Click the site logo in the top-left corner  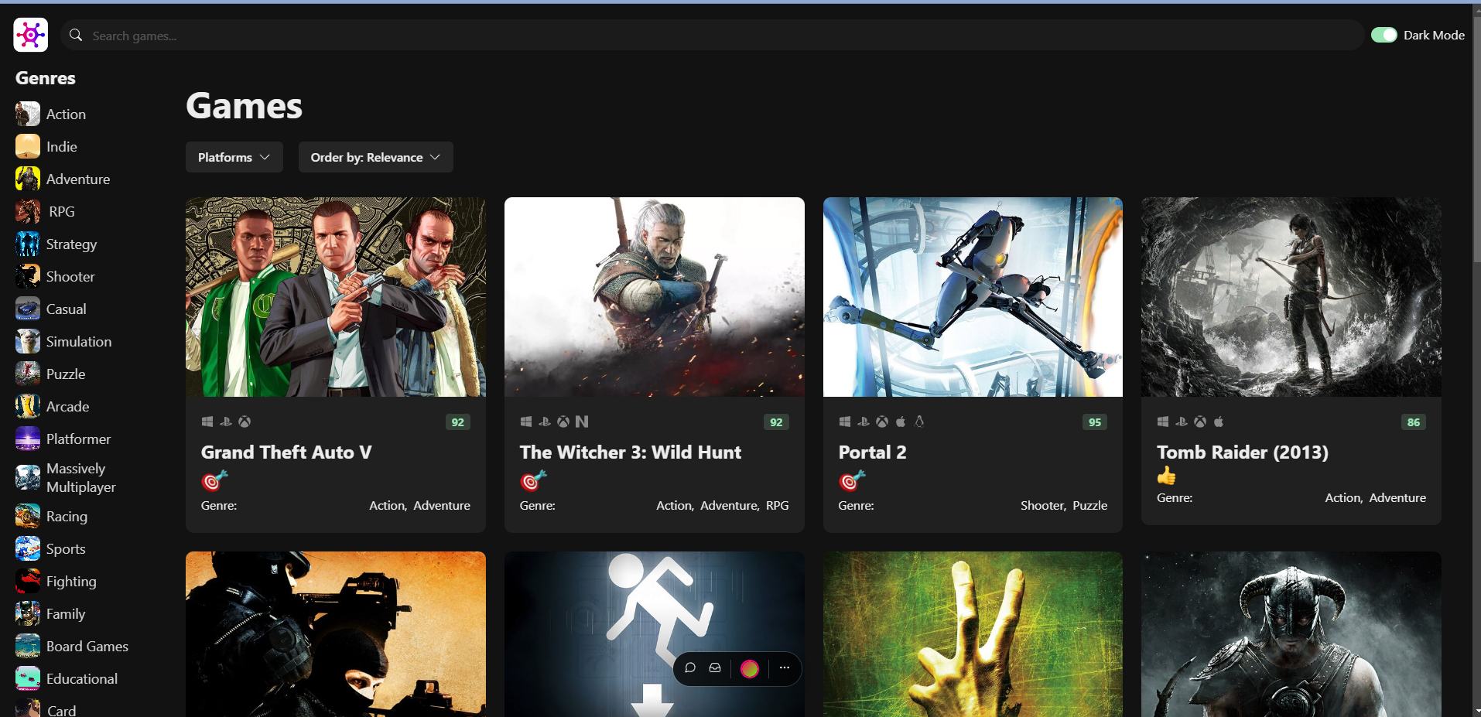coord(30,35)
